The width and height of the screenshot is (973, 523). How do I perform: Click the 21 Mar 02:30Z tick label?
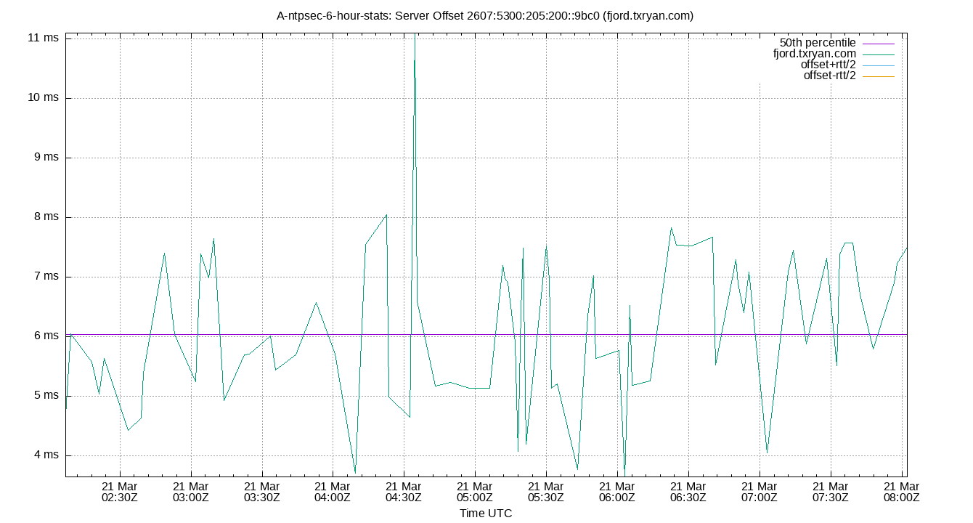(120, 491)
